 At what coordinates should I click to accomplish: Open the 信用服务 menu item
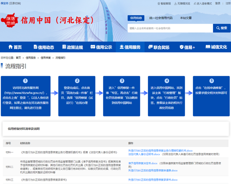click(x=130, y=47)
